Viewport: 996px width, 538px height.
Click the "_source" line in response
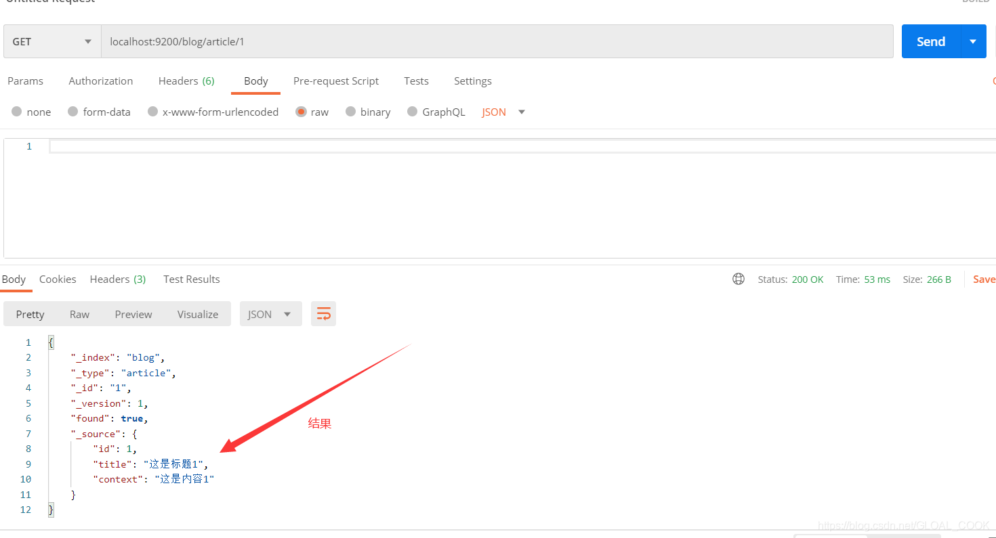point(104,434)
